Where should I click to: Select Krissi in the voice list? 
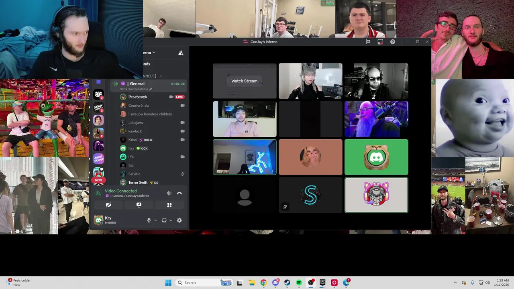click(x=133, y=140)
